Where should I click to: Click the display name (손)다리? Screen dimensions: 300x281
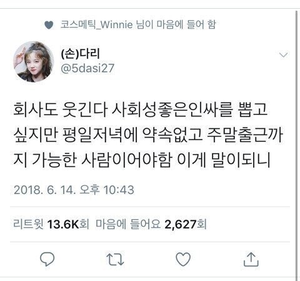coord(81,53)
